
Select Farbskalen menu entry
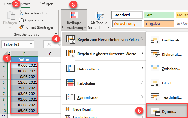pyautogui.click(x=104, y=83)
